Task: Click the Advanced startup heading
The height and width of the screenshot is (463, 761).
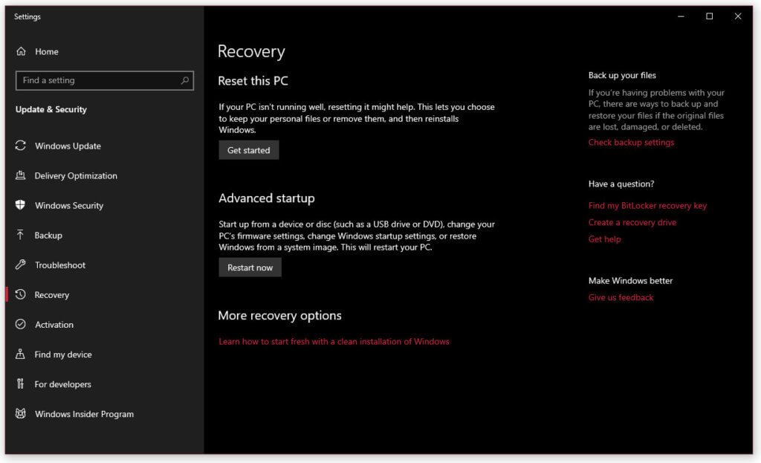Action: [x=267, y=198]
